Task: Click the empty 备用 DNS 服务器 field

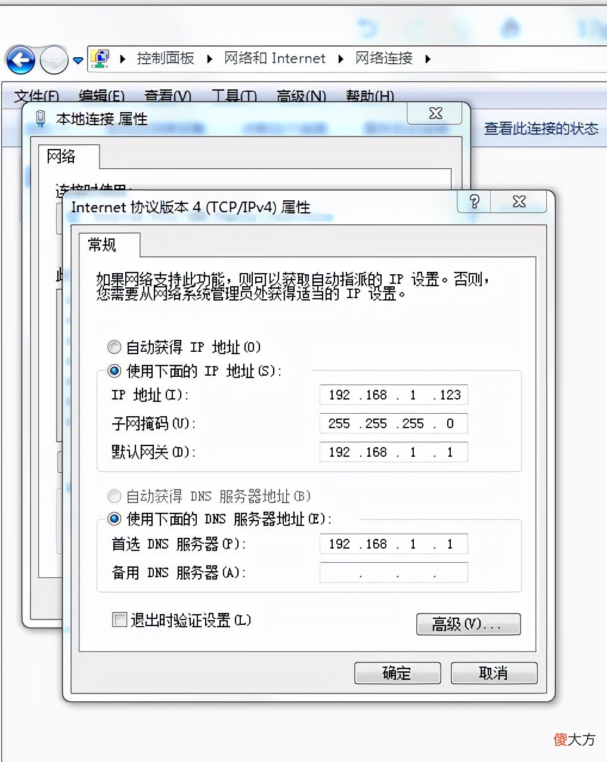Action: (394, 572)
